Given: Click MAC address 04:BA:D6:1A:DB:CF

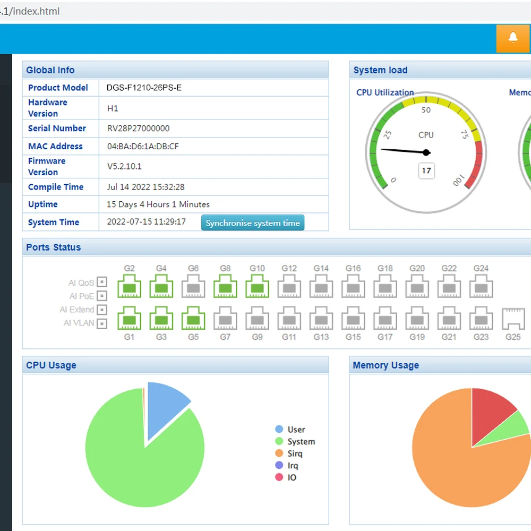Looking at the screenshot, I should [x=142, y=147].
